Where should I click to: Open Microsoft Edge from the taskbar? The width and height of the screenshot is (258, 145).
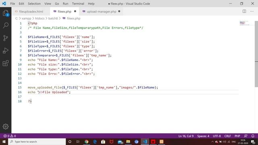[95, 141]
